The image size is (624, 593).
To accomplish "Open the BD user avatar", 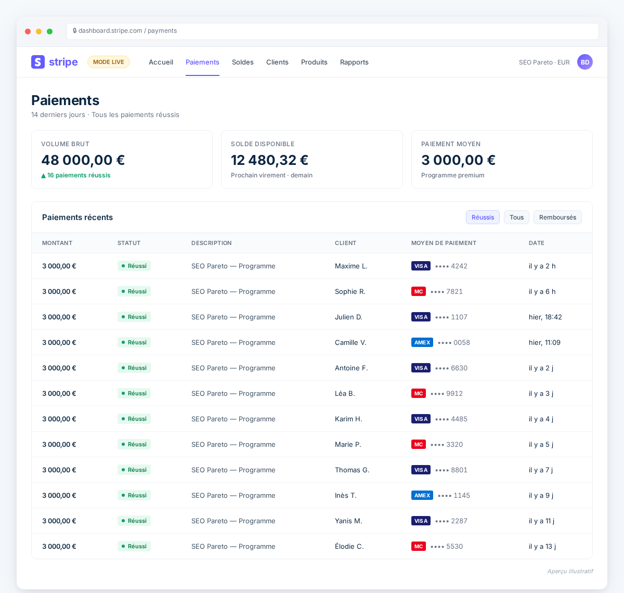I will pyautogui.click(x=585, y=62).
